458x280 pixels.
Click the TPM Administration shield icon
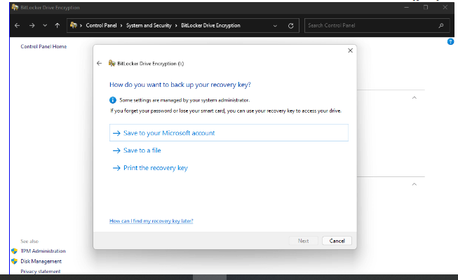click(14, 251)
